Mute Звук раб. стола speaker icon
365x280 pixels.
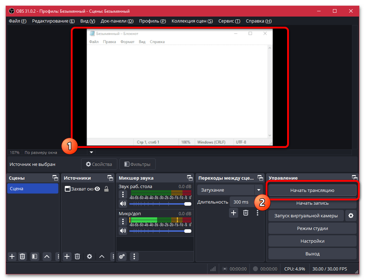click(x=123, y=204)
